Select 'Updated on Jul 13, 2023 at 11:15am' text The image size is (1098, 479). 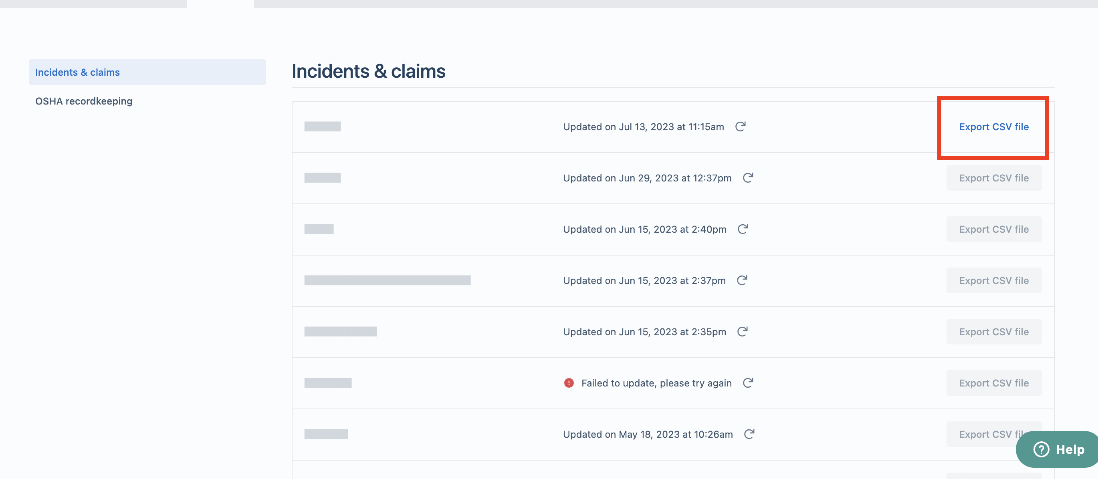click(x=643, y=127)
